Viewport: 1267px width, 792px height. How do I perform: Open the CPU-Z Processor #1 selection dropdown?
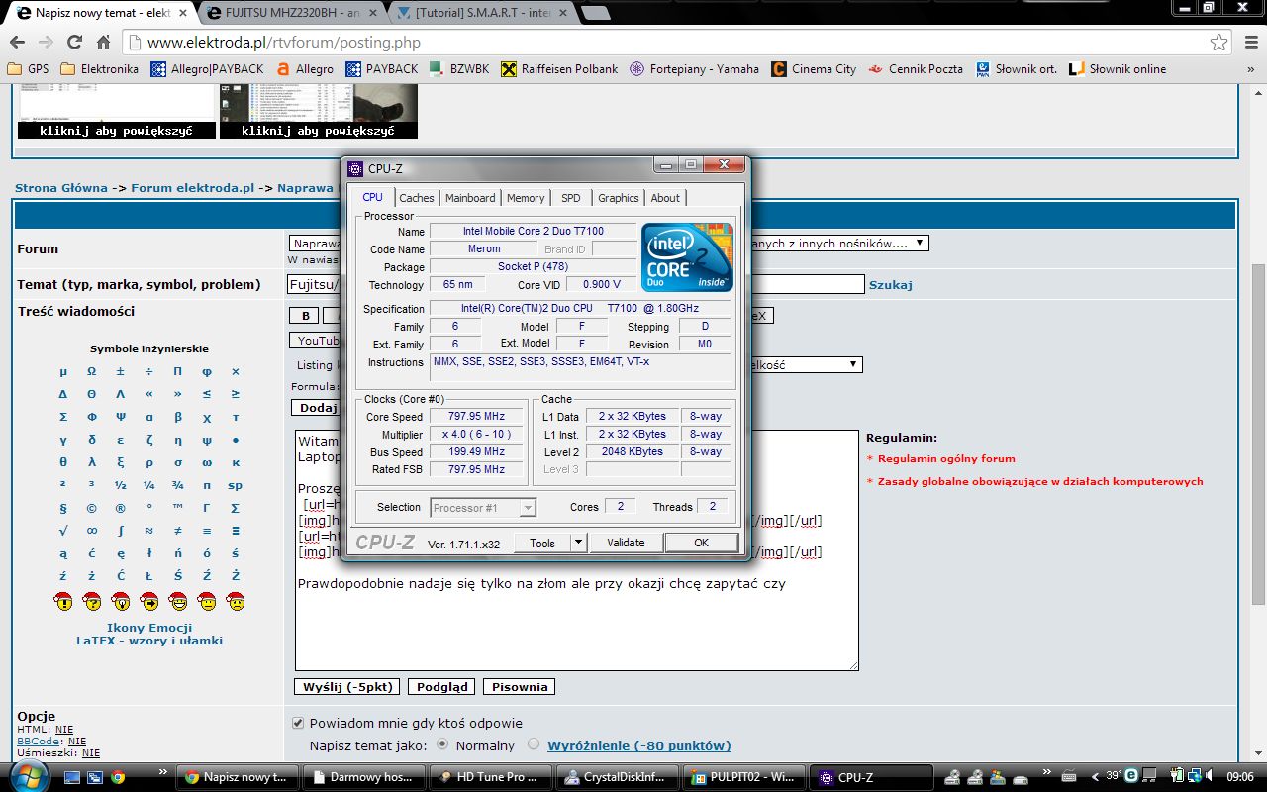[483, 508]
